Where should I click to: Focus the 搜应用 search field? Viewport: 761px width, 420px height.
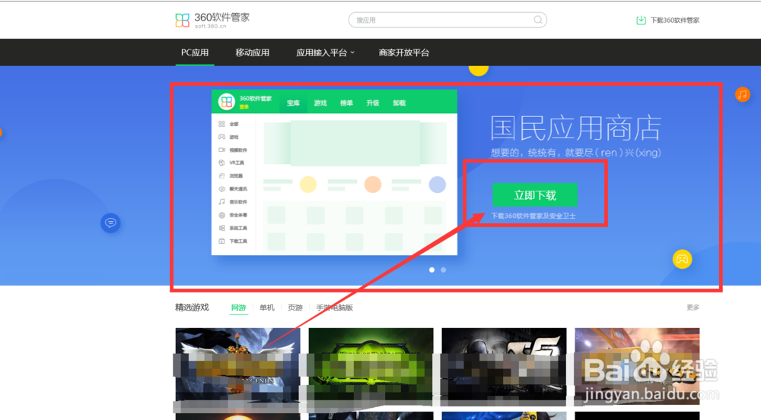tap(447, 20)
